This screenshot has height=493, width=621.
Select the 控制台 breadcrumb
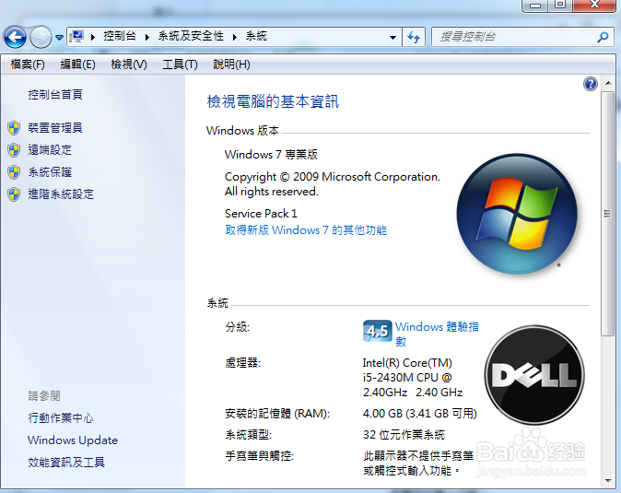120,37
